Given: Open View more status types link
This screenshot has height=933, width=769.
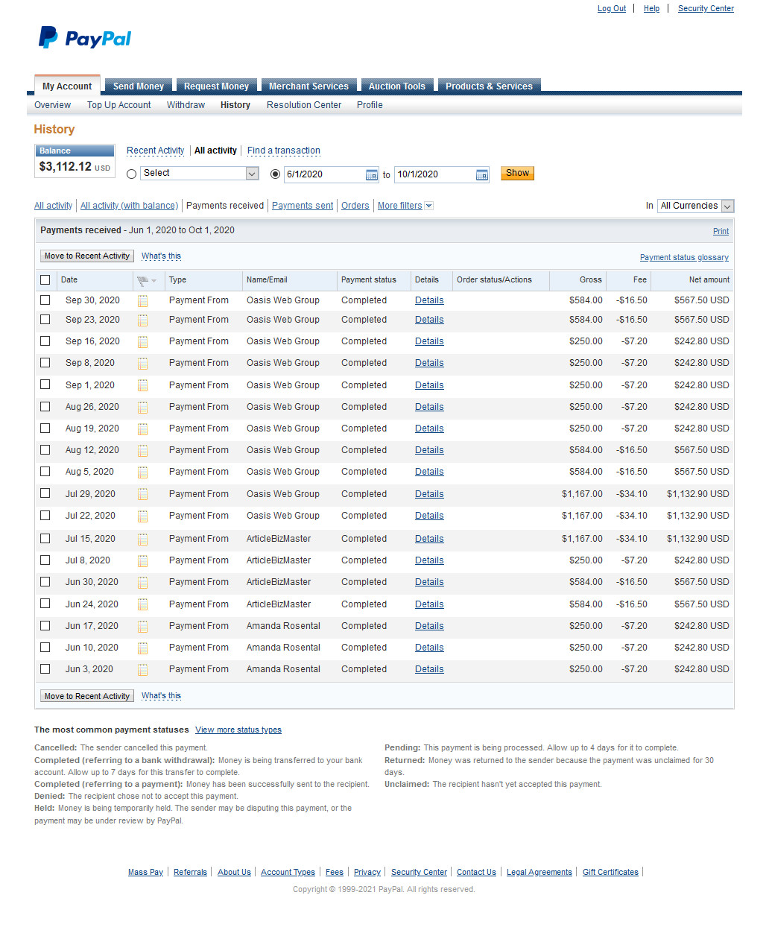Looking at the screenshot, I should point(238,730).
